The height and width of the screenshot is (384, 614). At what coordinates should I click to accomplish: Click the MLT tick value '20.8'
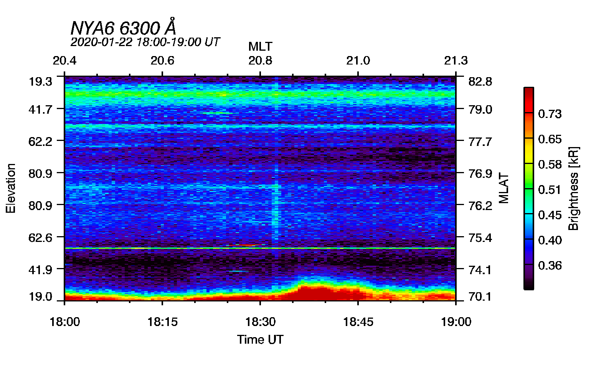260,61
